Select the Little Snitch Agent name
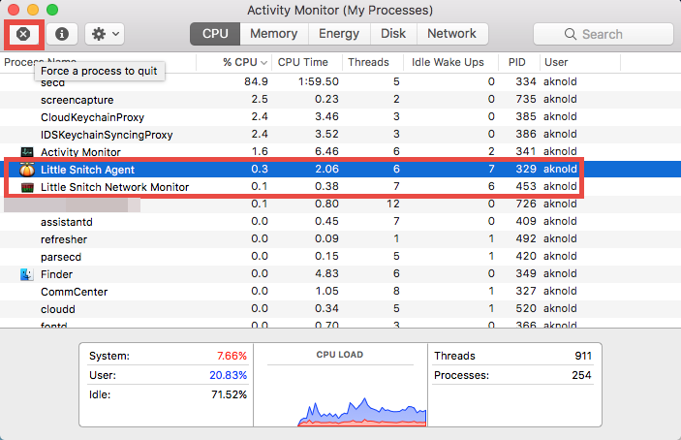 pyautogui.click(x=87, y=170)
